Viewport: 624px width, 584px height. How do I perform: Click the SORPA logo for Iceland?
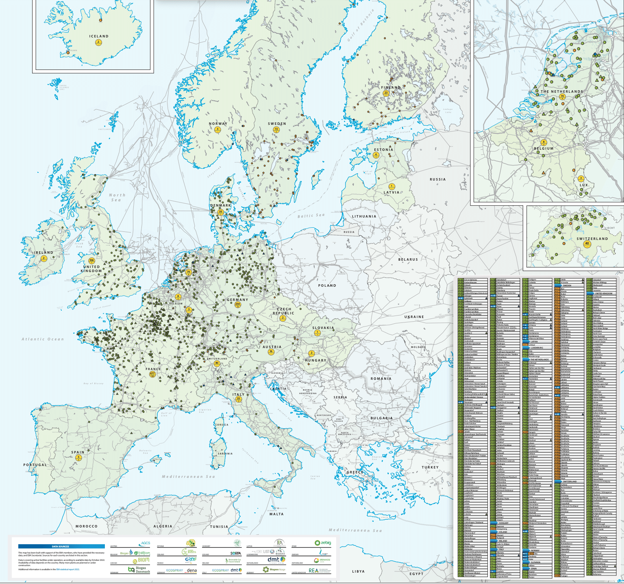236,553
